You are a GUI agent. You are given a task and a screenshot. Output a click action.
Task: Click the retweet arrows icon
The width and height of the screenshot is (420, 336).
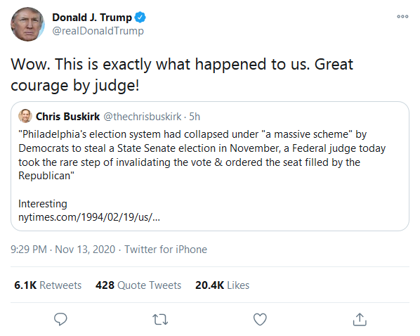160,319
